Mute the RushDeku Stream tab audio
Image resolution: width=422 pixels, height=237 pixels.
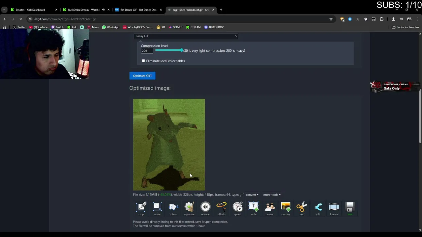103,10
